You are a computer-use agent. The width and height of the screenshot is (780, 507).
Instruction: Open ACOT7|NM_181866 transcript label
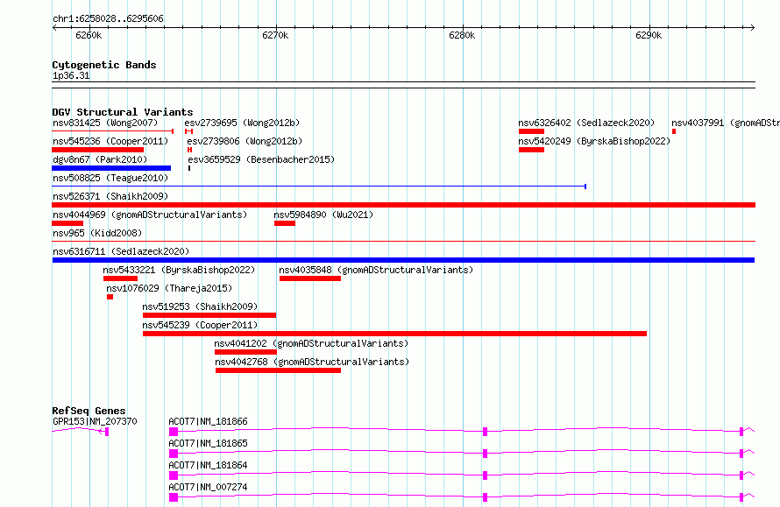pyautogui.click(x=208, y=421)
